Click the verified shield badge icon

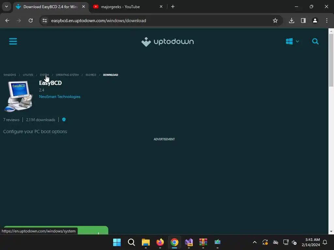pyautogui.click(x=64, y=119)
